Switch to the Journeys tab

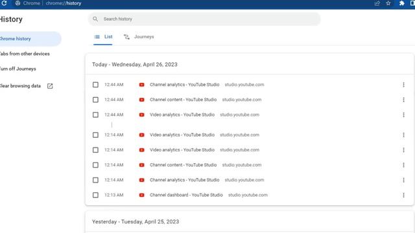click(139, 37)
